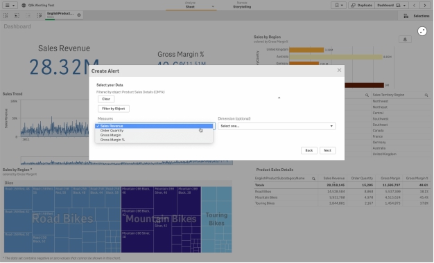Go to the next sheet arrow

tap(425, 6)
